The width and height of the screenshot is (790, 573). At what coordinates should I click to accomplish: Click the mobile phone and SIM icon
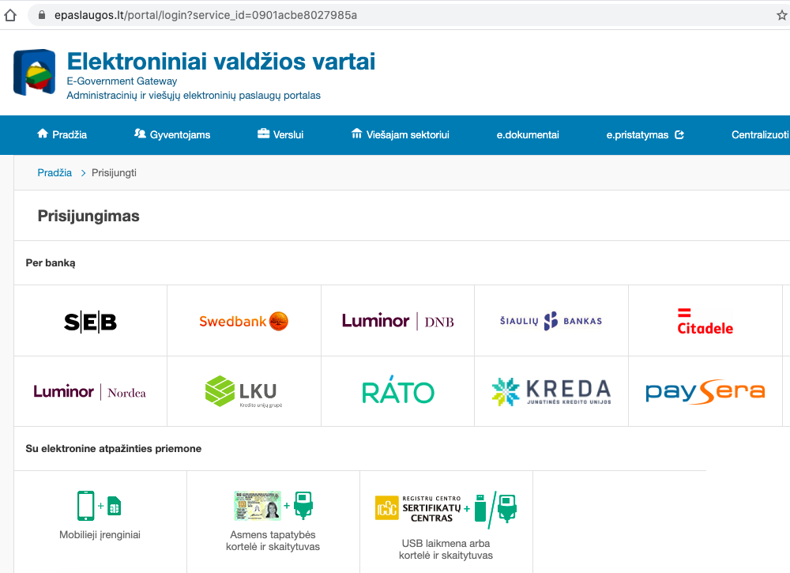[100, 506]
